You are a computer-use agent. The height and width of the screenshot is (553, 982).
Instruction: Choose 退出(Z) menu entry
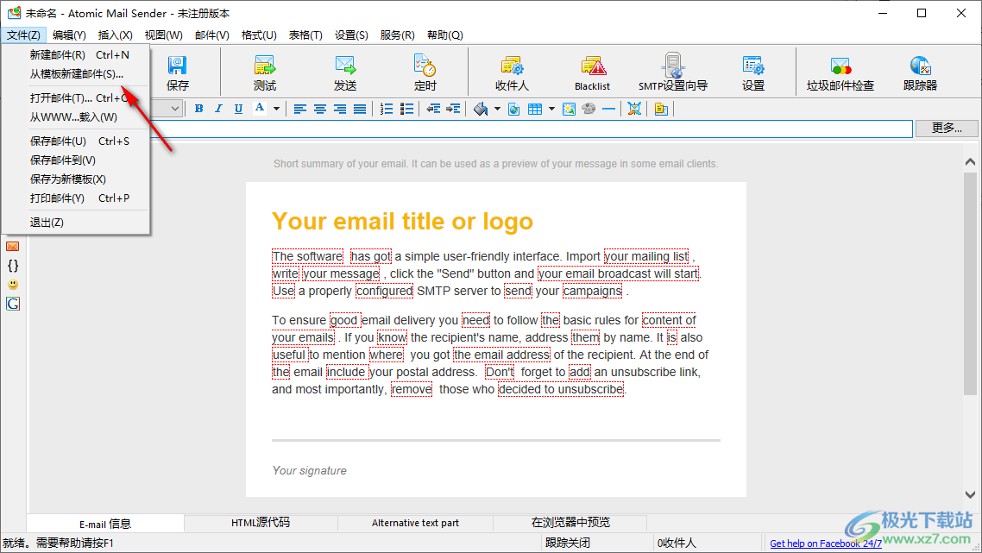(x=76, y=223)
